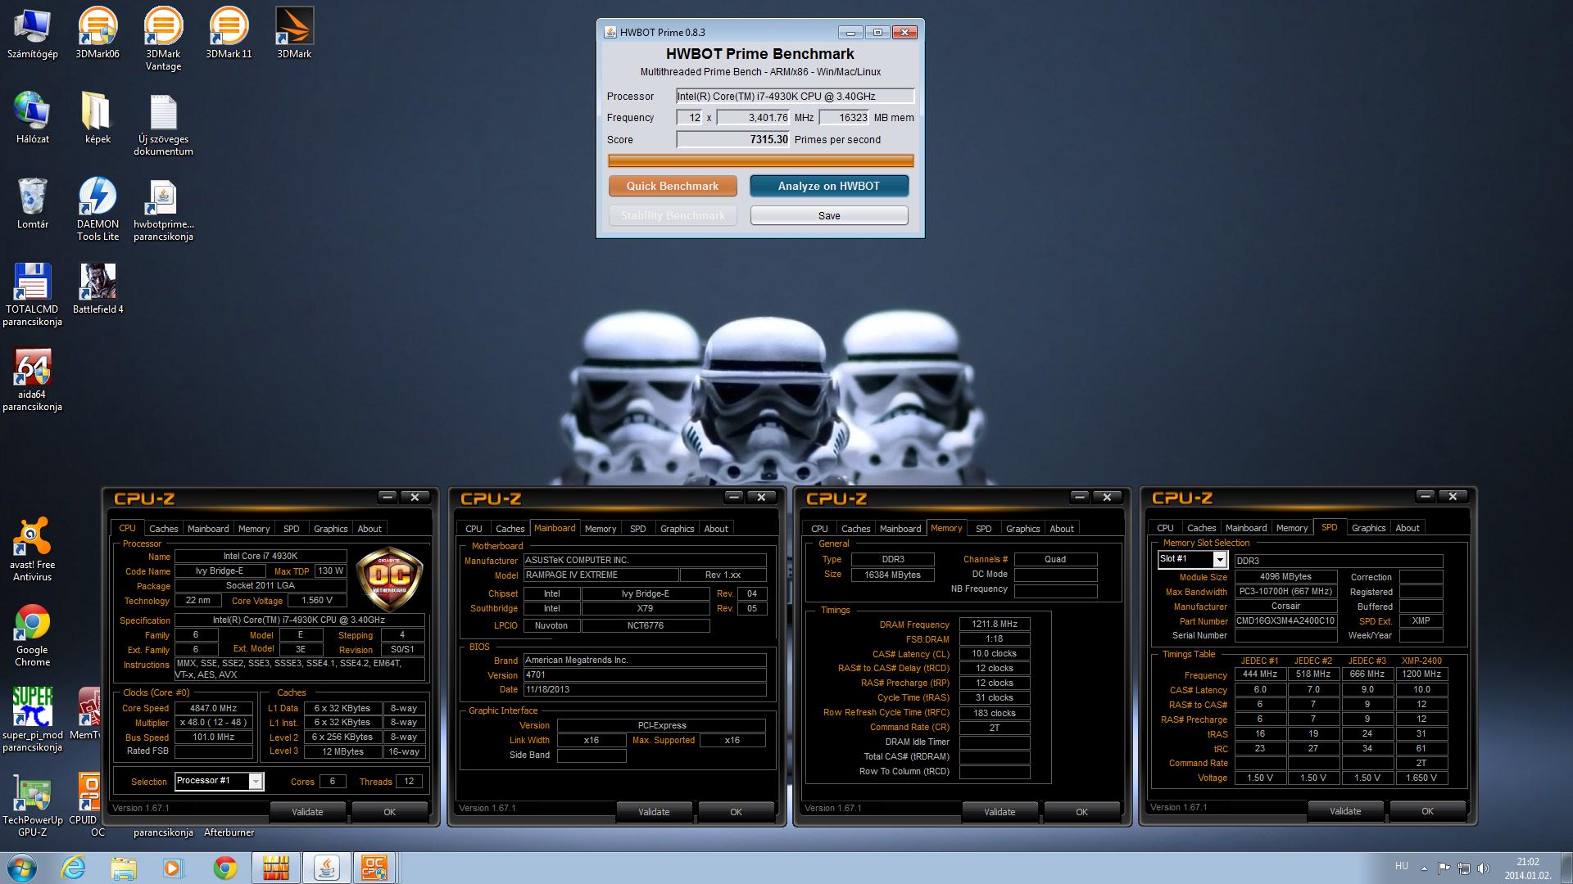The image size is (1573, 884).
Task: Open the Számítógép computer icon
Action: [32, 33]
